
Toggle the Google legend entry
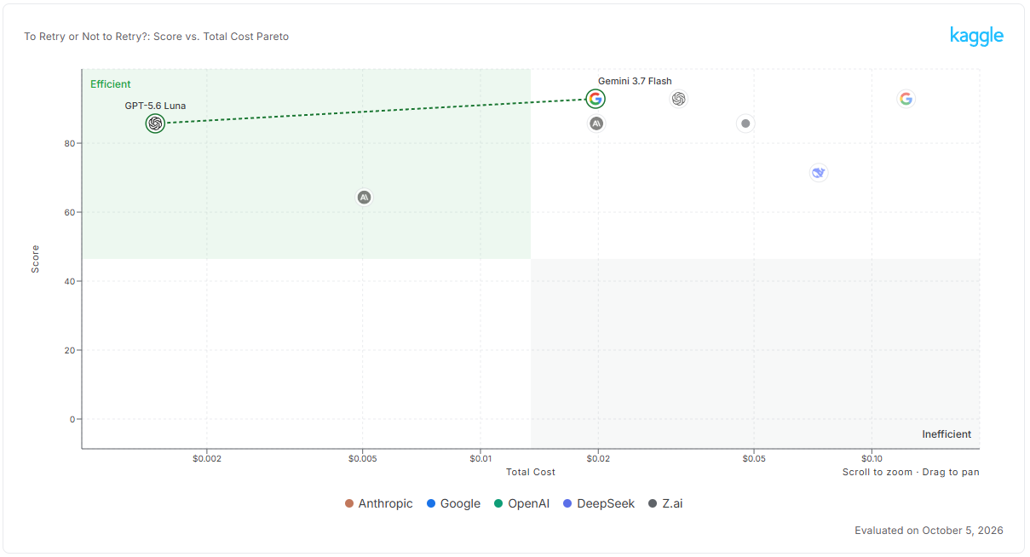point(453,503)
